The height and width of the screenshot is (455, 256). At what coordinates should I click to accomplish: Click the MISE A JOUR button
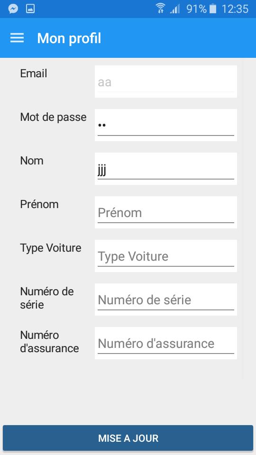coord(128,438)
